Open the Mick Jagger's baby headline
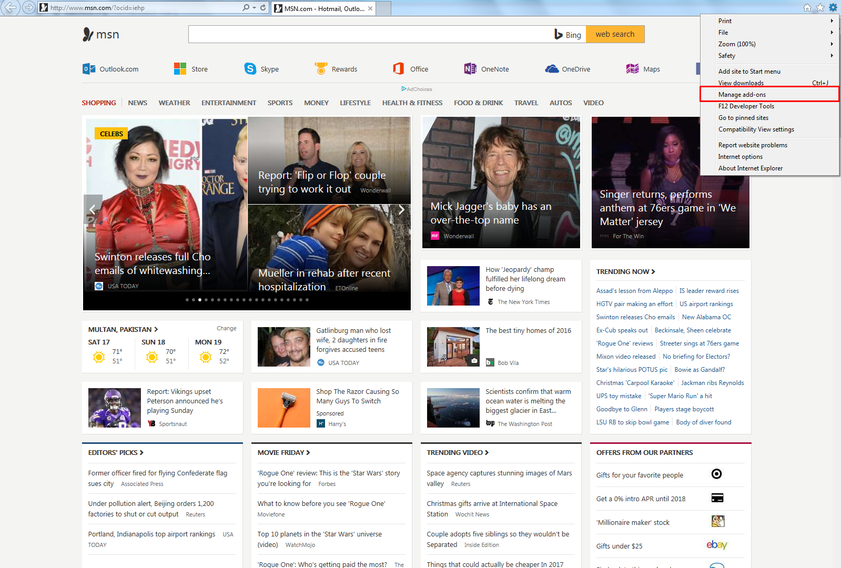 491,213
